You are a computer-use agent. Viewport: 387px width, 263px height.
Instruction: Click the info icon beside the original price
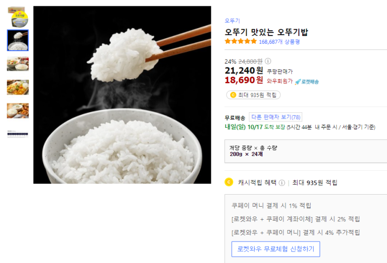pos(268,61)
